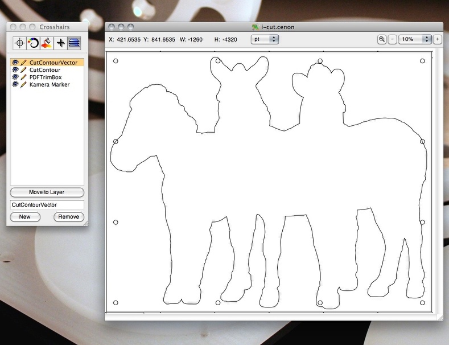Click the layer name text field
Screen dimensions: 449x345
click(x=47, y=204)
